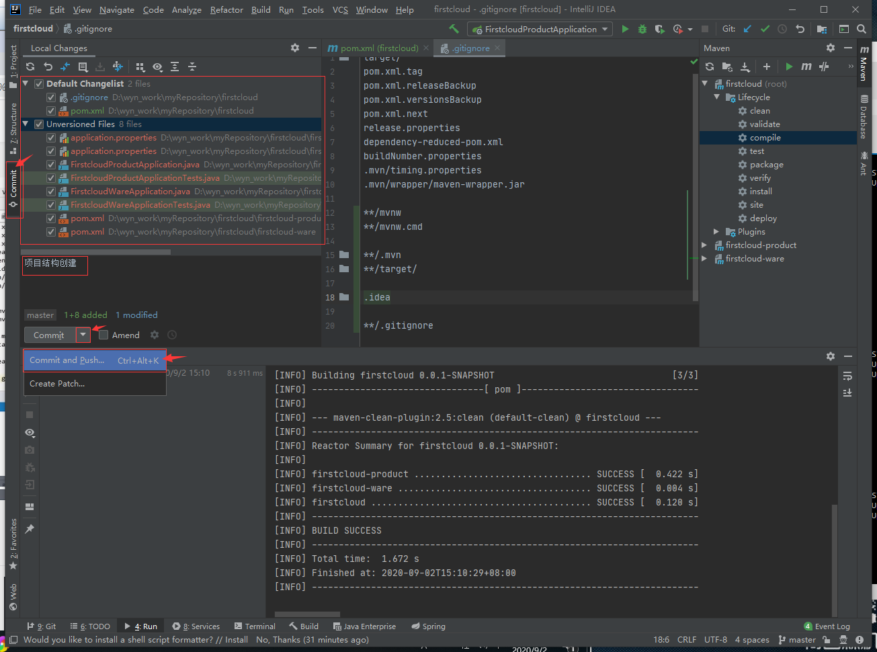Open Maven panel settings gear
877x652 pixels.
coord(831,48)
